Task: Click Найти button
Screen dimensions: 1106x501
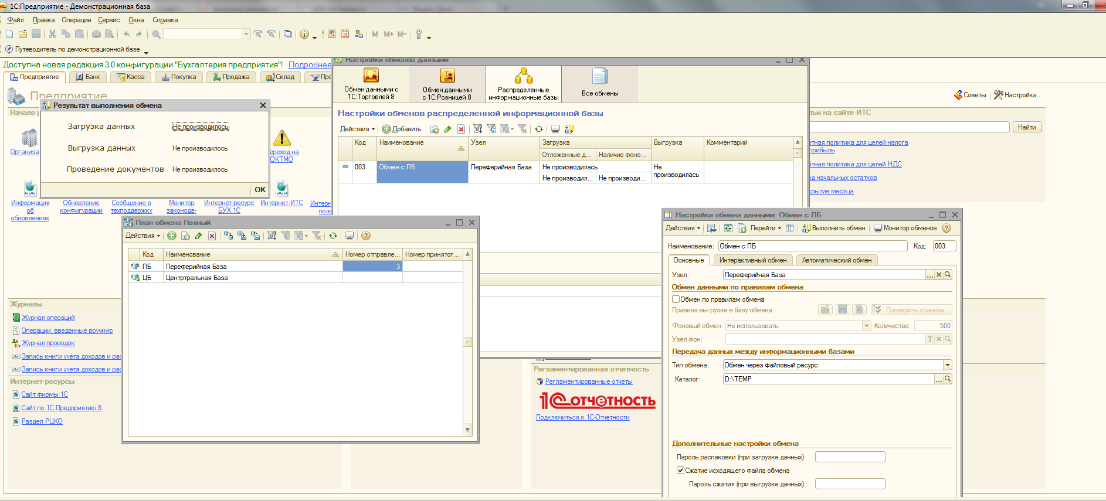Action: [1027, 127]
